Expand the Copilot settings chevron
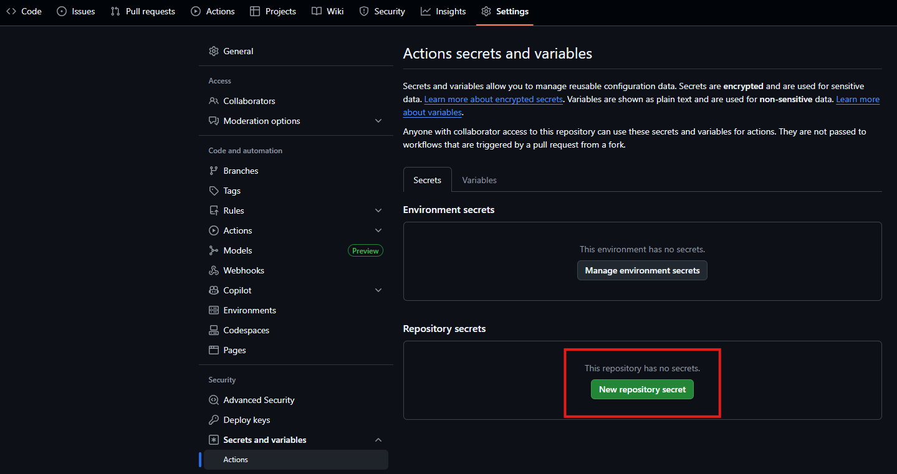Viewport: 897px width, 474px height. coord(378,290)
